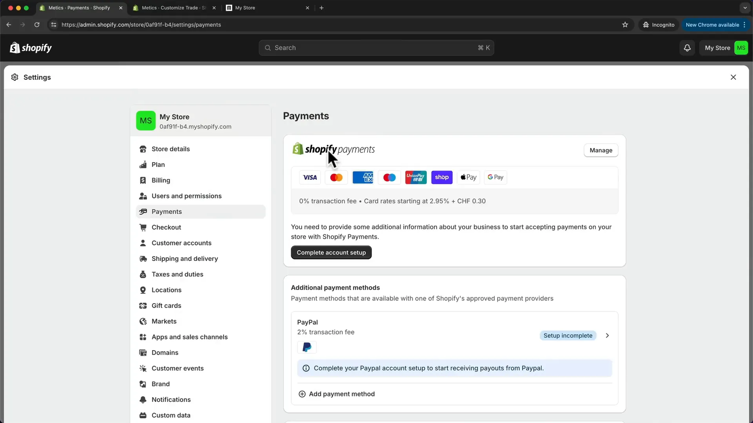
Task: Open Payments settings menu item
Action: click(201, 212)
